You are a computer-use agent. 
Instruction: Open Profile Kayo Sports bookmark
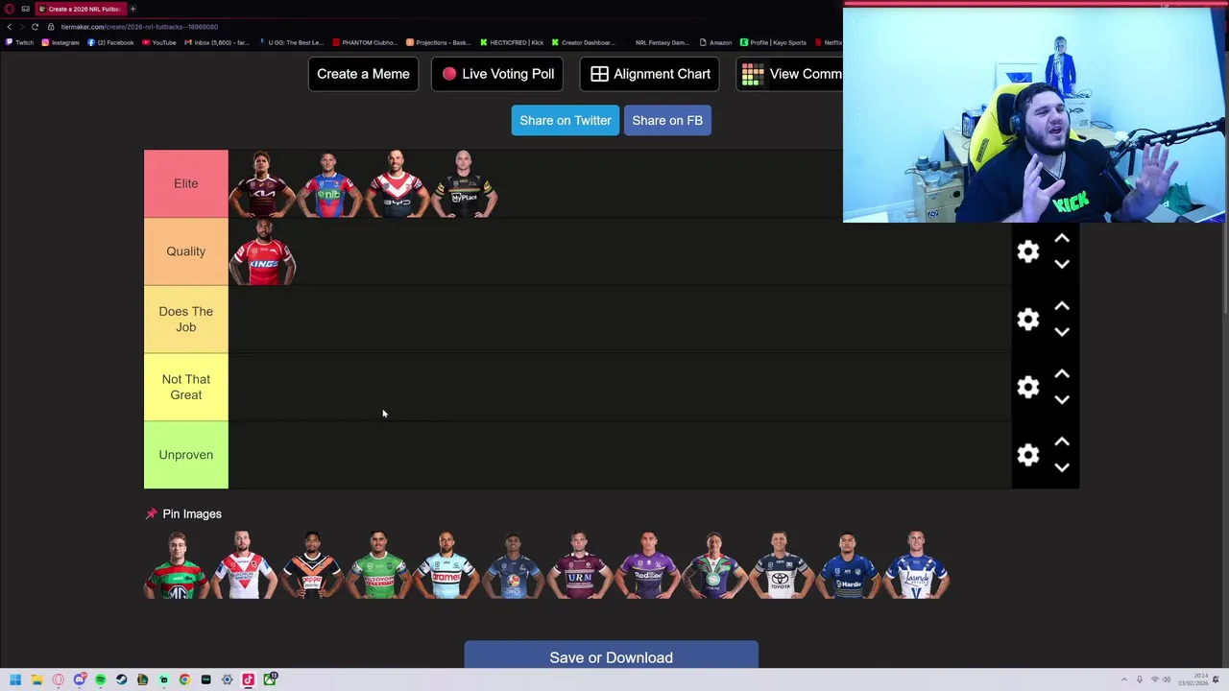[774, 42]
